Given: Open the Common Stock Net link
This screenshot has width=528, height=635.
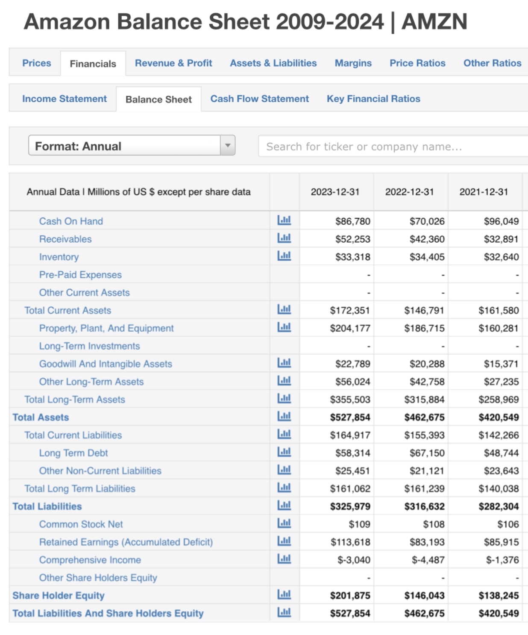Looking at the screenshot, I should tap(81, 524).
